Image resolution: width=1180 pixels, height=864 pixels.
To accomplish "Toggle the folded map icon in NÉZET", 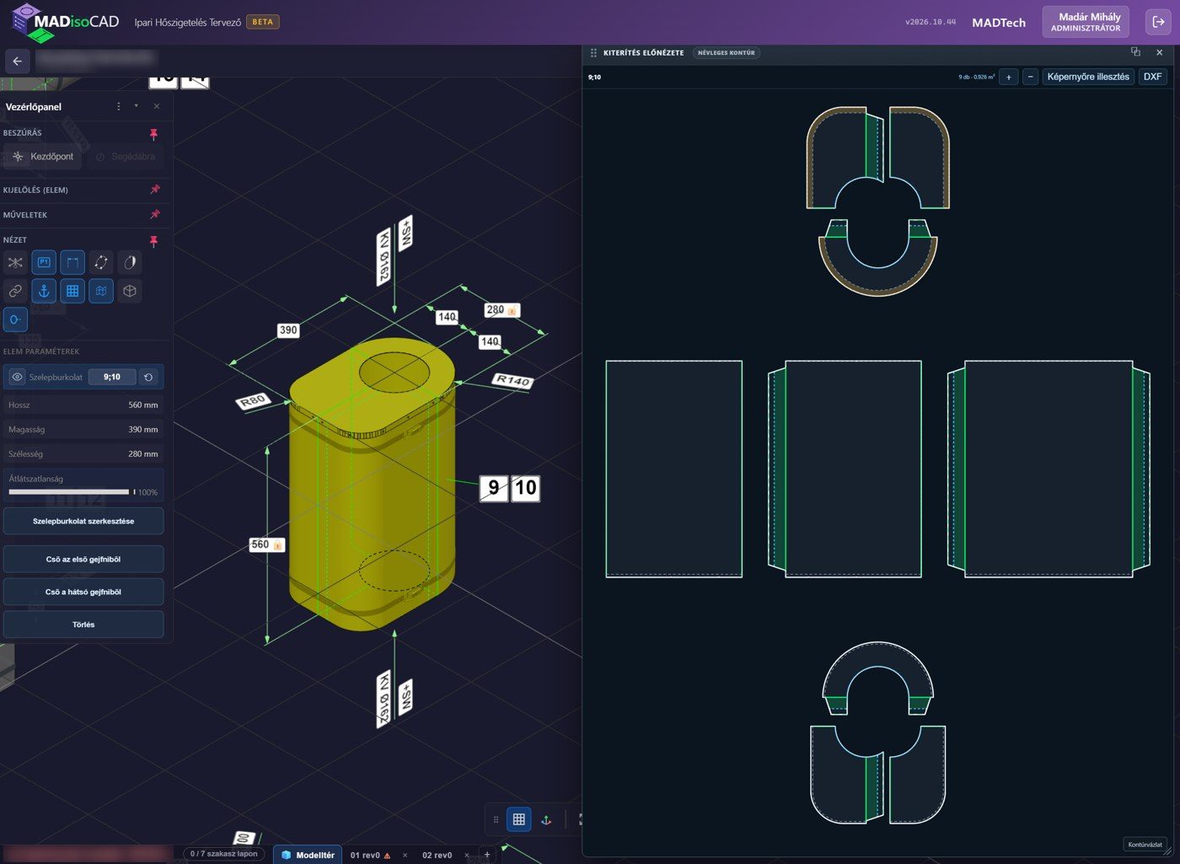I will click(x=101, y=291).
